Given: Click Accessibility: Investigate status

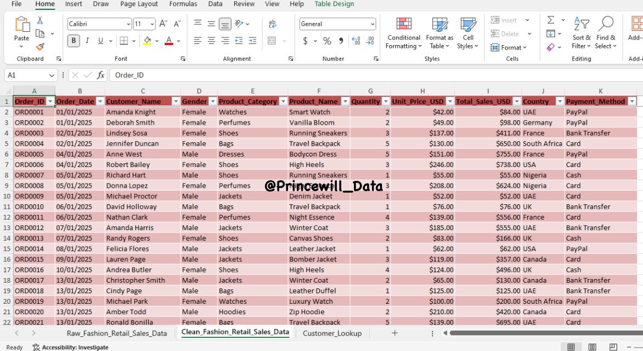Looking at the screenshot, I should pos(70,347).
